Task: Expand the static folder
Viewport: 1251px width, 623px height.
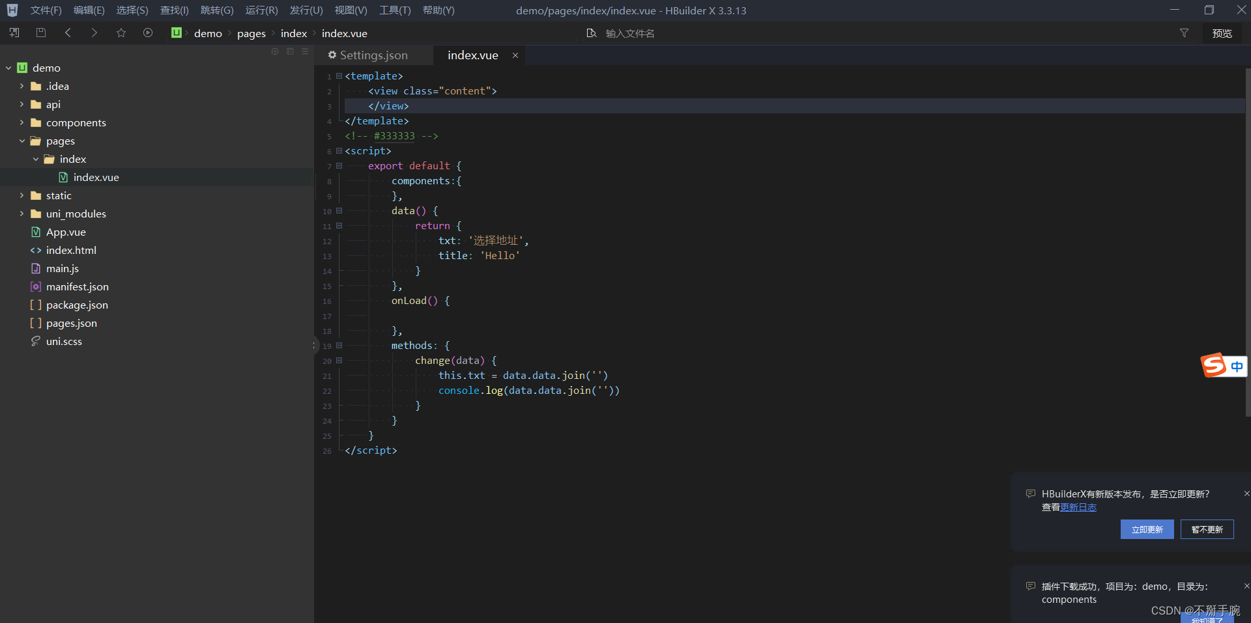Action: pyautogui.click(x=22, y=195)
